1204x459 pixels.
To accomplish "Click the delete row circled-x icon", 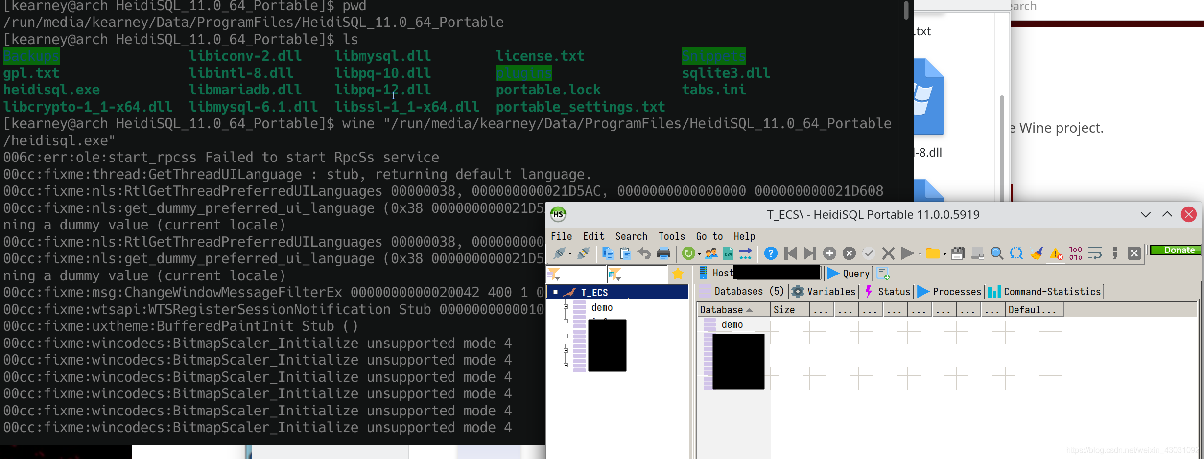I will pyautogui.click(x=849, y=253).
